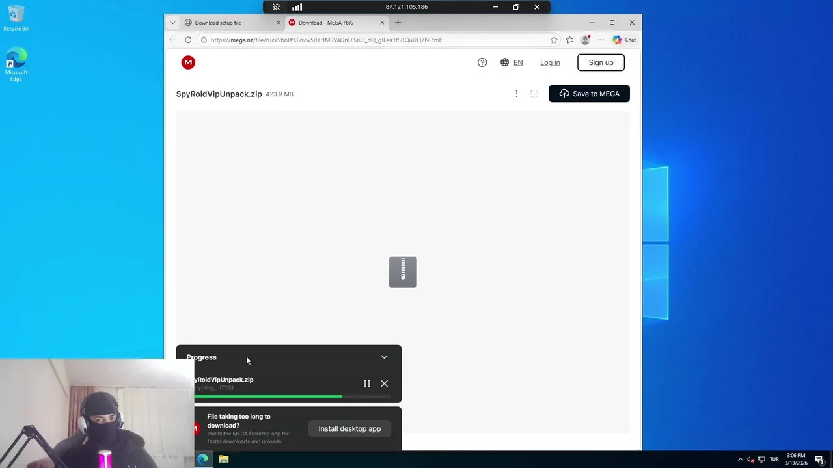
Task: Open the taskbar clock and date
Action: tap(796, 460)
